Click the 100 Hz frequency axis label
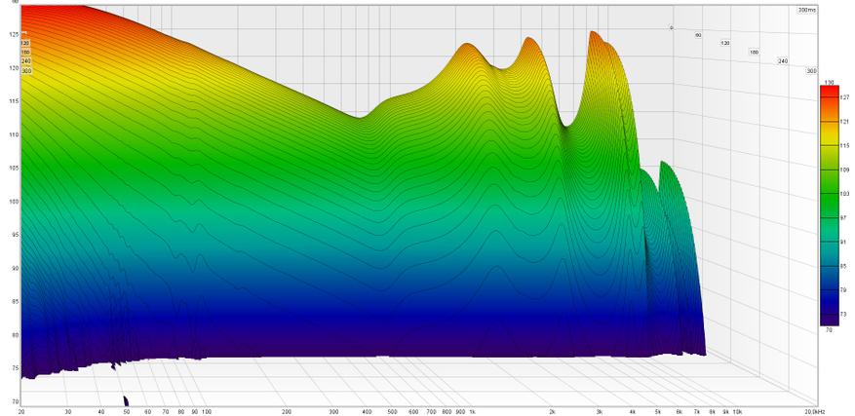The width and height of the screenshot is (855, 416). 206,411
